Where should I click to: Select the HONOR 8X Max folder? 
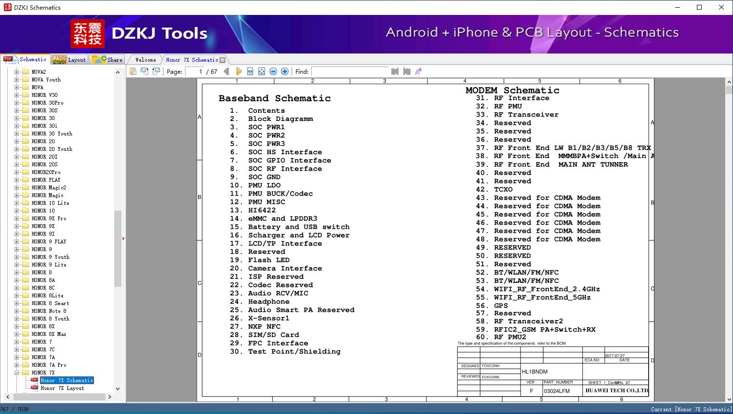(x=49, y=334)
